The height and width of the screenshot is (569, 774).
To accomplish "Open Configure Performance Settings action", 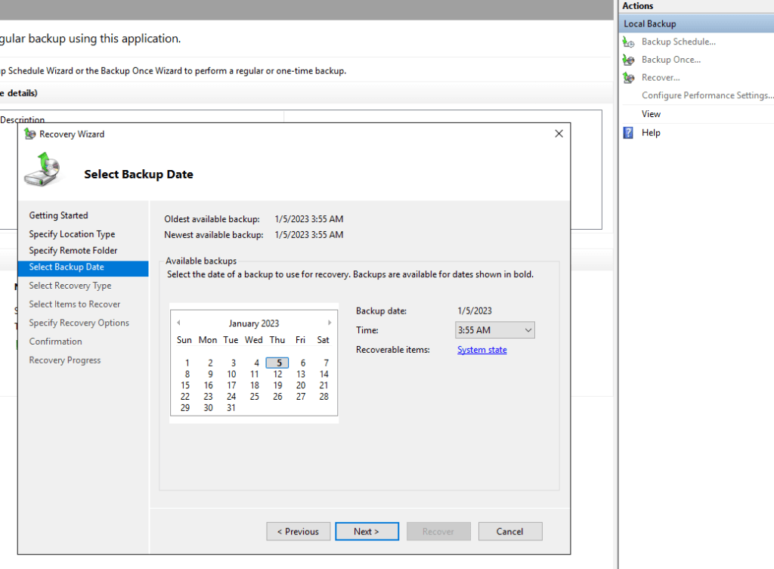I will coord(707,96).
